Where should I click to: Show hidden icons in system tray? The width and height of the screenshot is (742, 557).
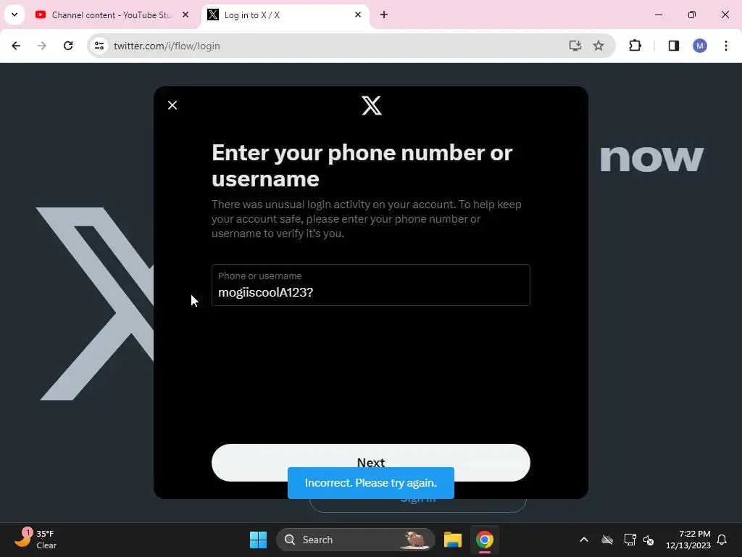(x=584, y=540)
